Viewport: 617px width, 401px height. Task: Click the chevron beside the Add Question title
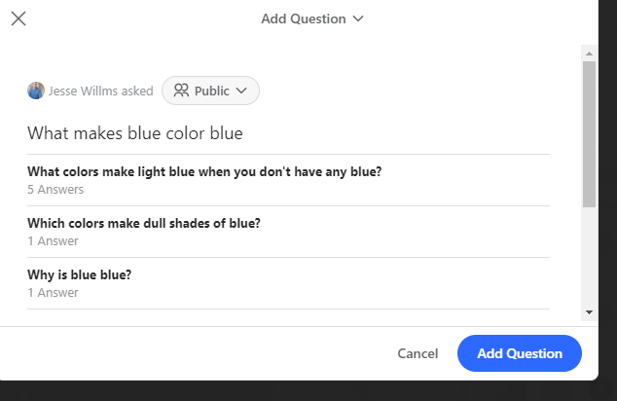pos(358,18)
